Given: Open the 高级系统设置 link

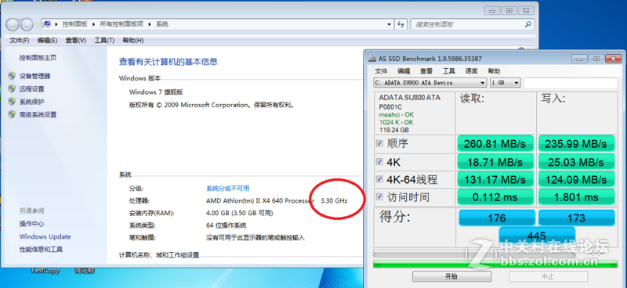Looking at the screenshot, I should (38, 114).
